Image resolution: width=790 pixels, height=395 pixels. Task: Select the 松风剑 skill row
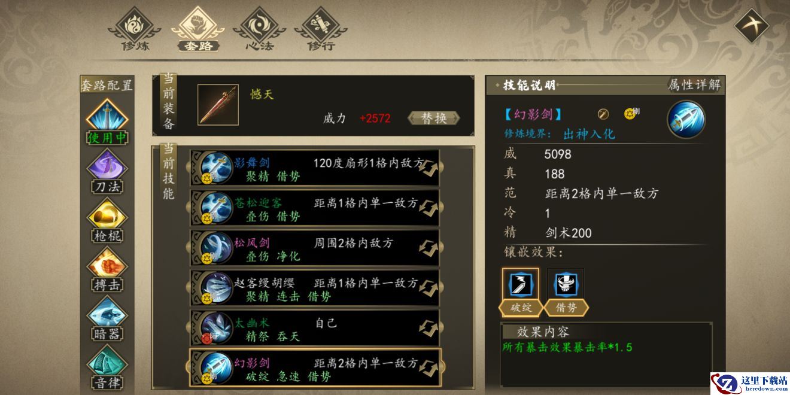315,248
